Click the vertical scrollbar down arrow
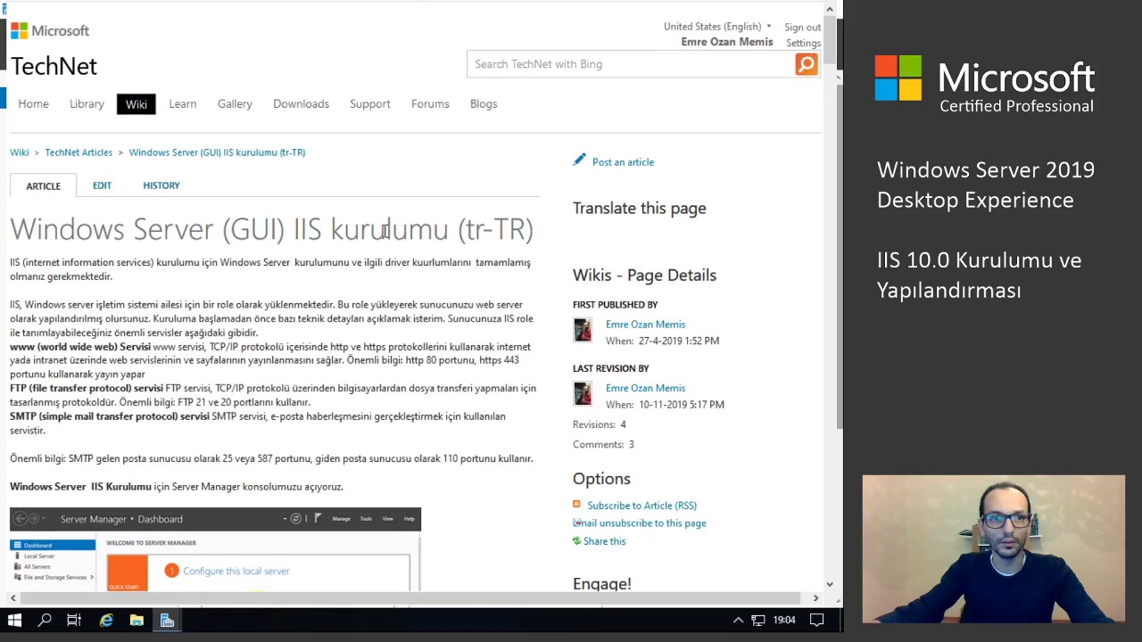The height and width of the screenshot is (642, 1142). [829, 584]
